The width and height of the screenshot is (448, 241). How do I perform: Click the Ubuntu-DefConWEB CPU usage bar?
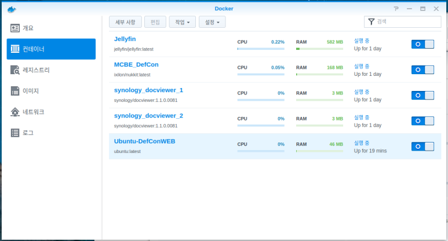261,151
